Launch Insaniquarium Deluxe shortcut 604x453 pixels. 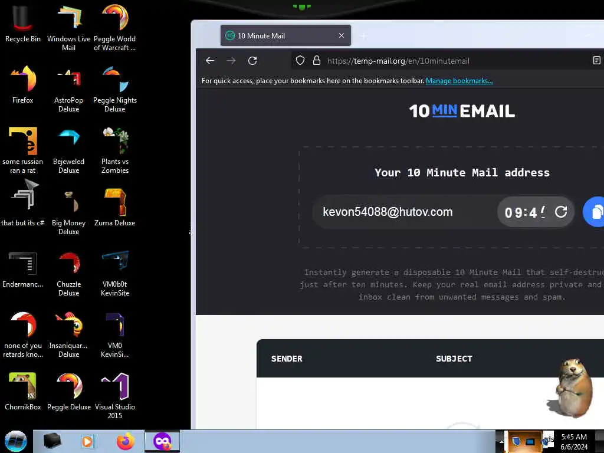(x=68, y=334)
